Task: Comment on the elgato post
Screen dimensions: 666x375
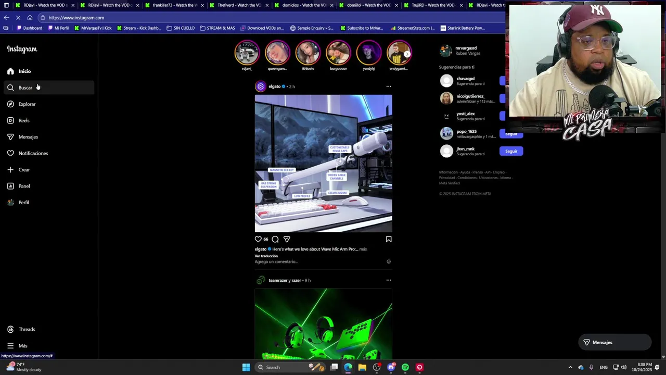Action: [275, 239]
